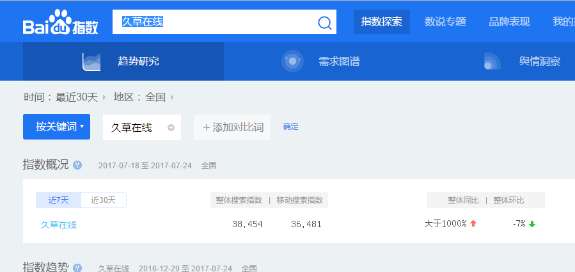
Task: Click the magnifier search icon
Action: click(324, 23)
